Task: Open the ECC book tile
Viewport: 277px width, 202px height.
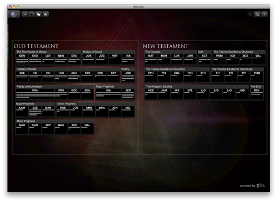Action: [x=74, y=94]
